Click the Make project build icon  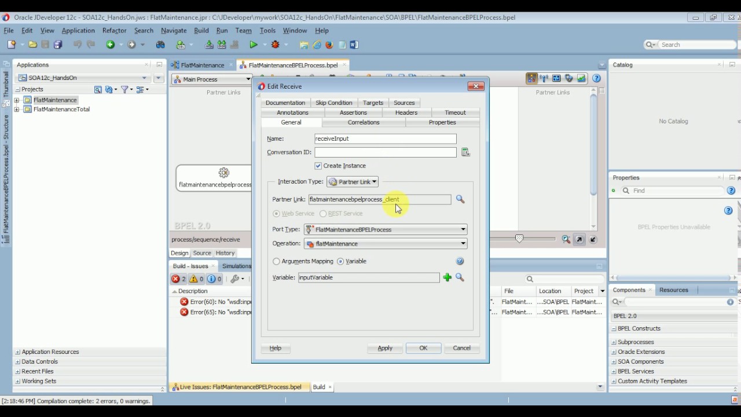(209, 45)
